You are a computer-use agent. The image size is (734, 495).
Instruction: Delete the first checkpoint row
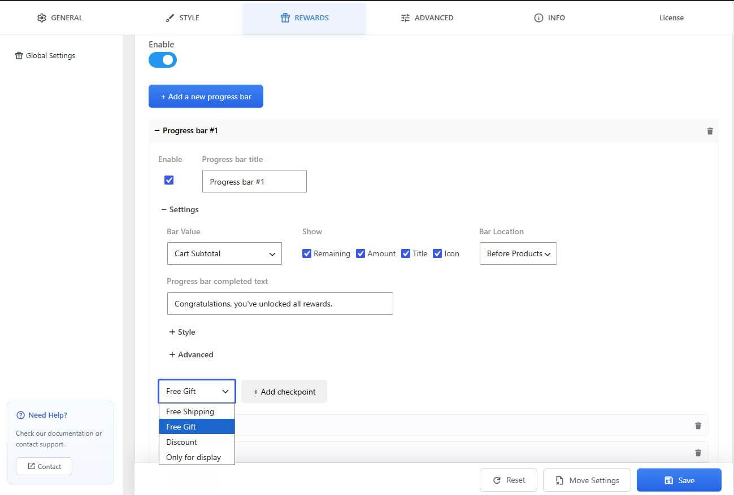point(698,426)
